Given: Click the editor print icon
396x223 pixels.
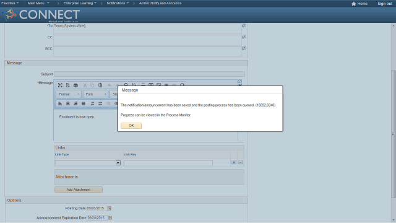Looking at the screenshot, I should [75, 85].
